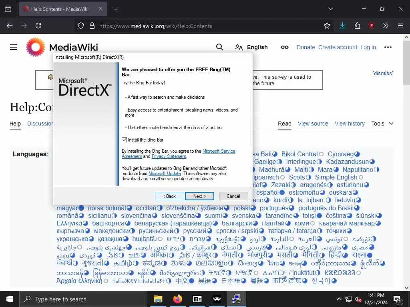The height and width of the screenshot is (307, 410).
Task: Click the scrollbar down arrow
Action: point(407,288)
